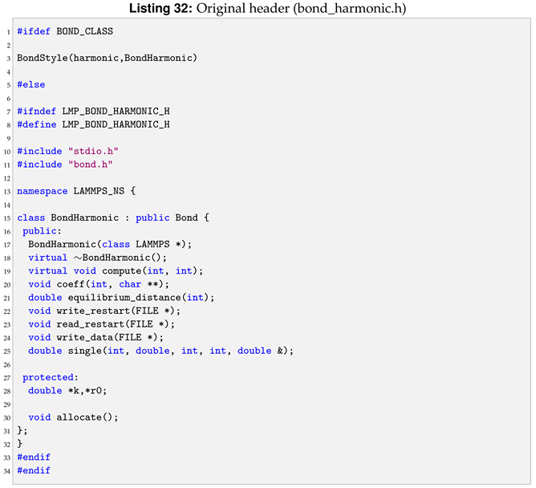Click the 'virtual ~BondHarmonic();' destructor line

(97, 258)
